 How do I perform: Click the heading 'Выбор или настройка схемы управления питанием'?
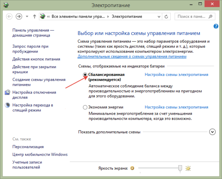pyautogui.click(x=139, y=33)
